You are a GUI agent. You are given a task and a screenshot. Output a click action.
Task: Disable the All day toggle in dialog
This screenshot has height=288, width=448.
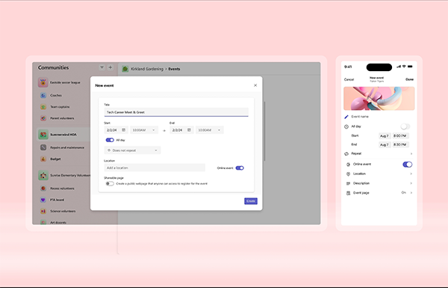[110, 140]
